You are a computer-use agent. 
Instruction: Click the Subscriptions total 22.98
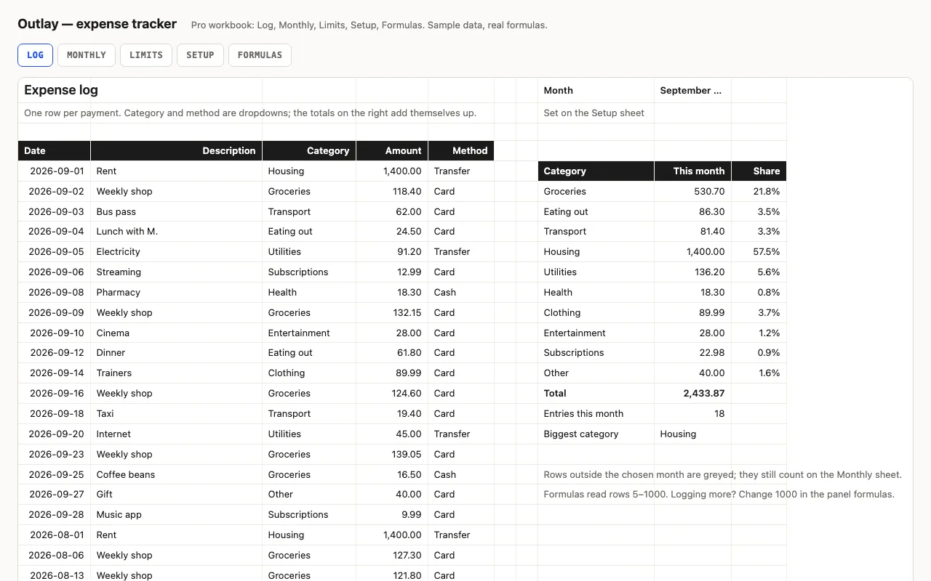[x=693, y=353]
